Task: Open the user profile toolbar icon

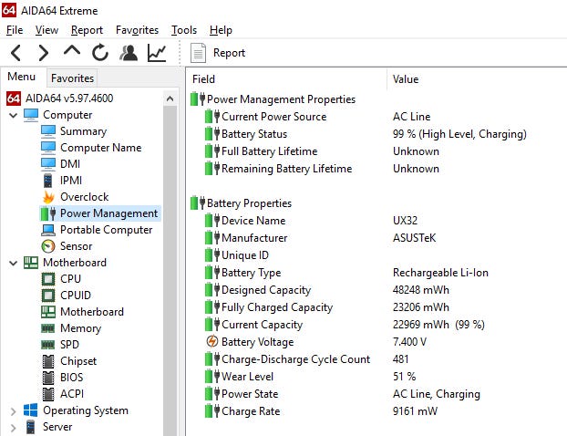Action: click(129, 53)
